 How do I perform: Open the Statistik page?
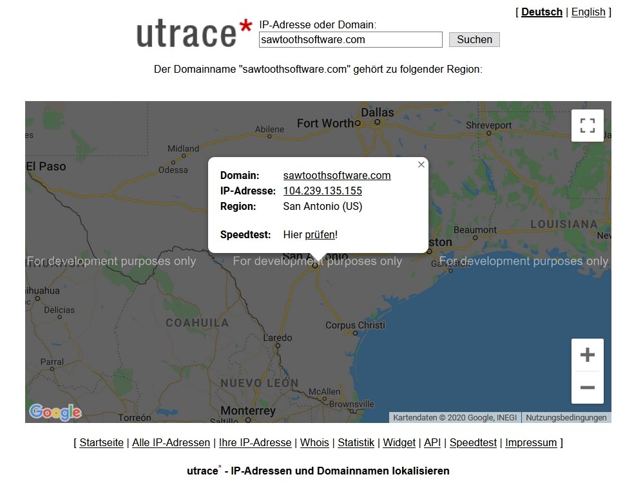[x=356, y=443]
